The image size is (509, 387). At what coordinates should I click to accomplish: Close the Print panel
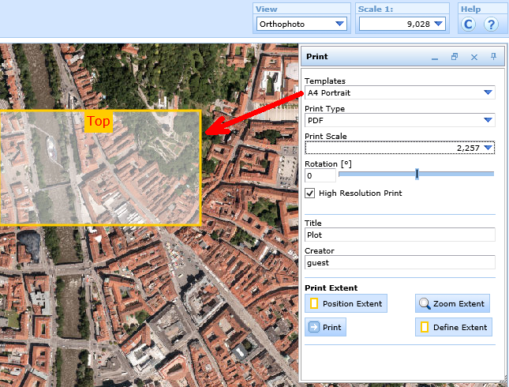coord(474,57)
